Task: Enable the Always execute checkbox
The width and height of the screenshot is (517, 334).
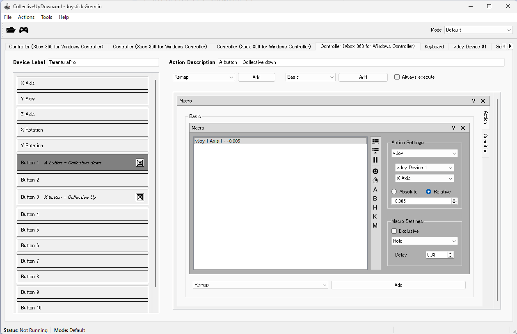Action: 397,77
